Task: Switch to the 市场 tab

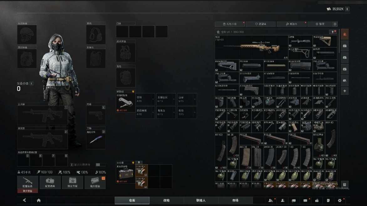Action: point(235,200)
